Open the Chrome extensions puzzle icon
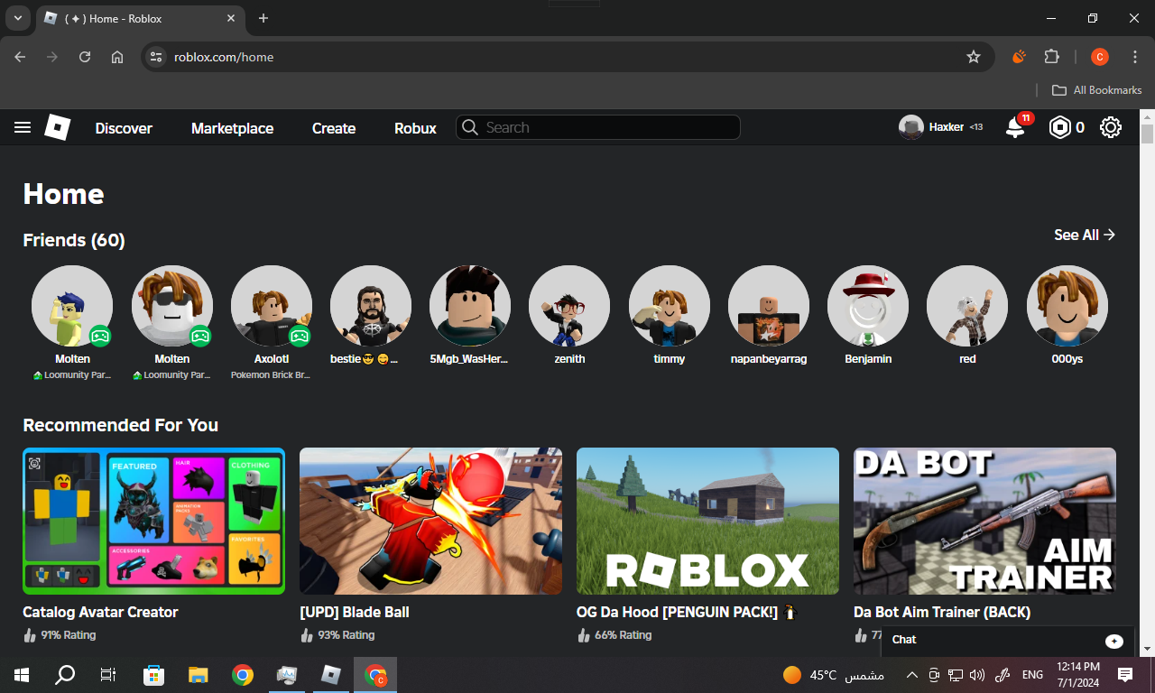The height and width of the screenshot is (693, 1155). pyautogui.click(x=1051, y=57)
